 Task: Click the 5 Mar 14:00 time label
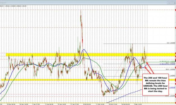138,104
